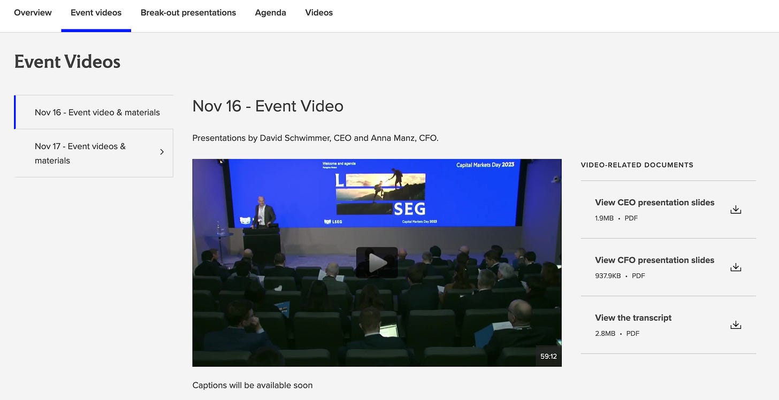
Task: Expand the Nov 17 chevron arrow
Action: (162, 152)
